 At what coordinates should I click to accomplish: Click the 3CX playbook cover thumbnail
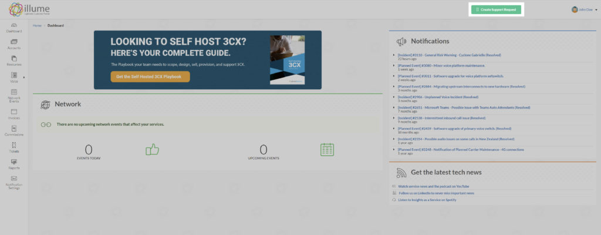[x=287, y=60]
